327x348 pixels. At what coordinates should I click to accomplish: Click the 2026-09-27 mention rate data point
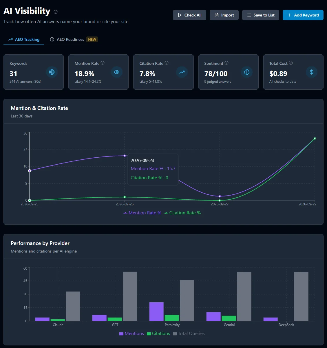tap(220, 196)
